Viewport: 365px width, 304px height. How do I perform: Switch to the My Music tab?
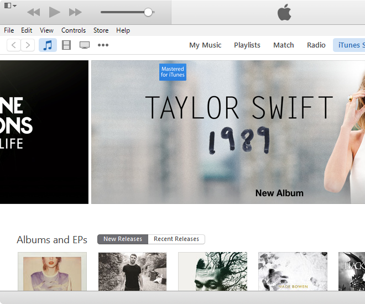point(205,45)
